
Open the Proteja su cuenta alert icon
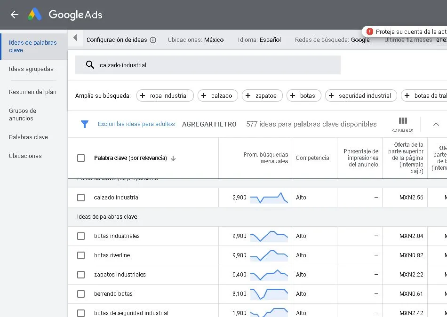pyautogui.click(x=369, y=32)
